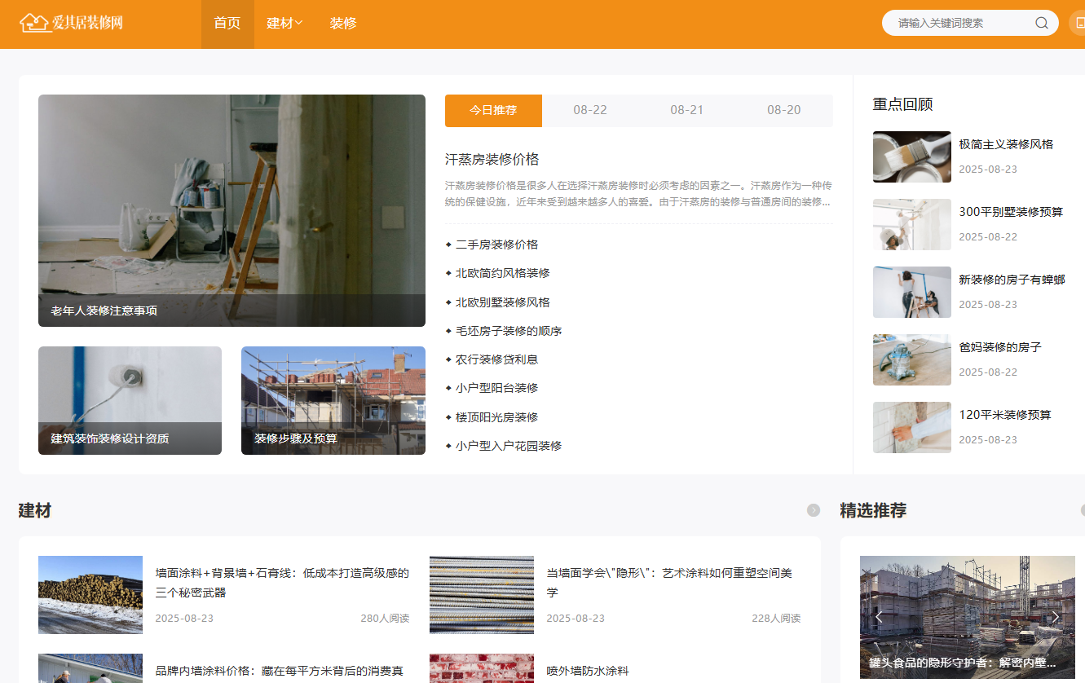
Task: Open the 汗蒸房装修价格 article headline
Action: [492, 160]
